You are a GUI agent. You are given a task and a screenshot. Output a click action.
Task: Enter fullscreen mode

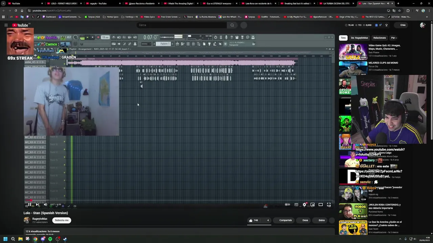329,205
